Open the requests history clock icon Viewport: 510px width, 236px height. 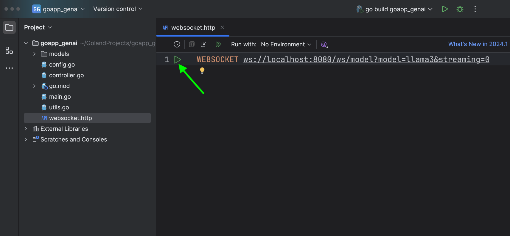pyautogui.click(x=177, y=44)
